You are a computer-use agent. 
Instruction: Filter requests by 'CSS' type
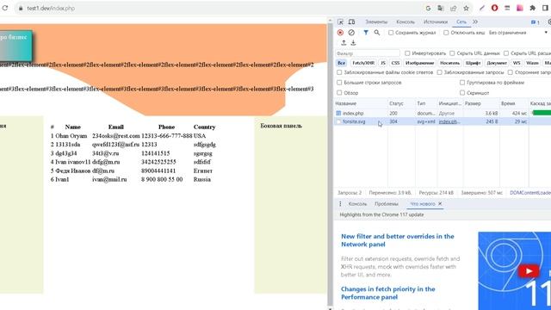(395, 63)
